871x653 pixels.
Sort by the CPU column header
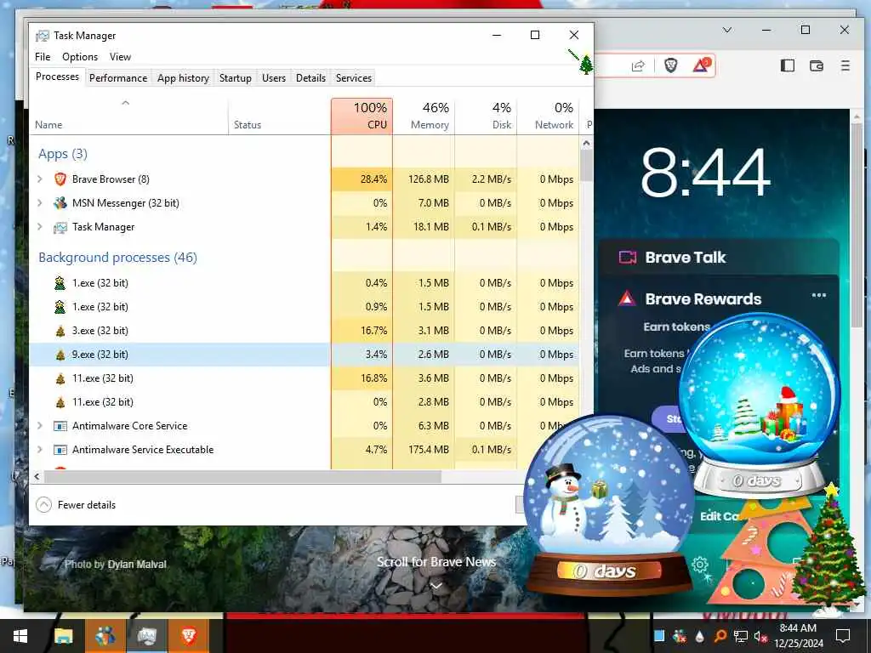tap(361, 116)
